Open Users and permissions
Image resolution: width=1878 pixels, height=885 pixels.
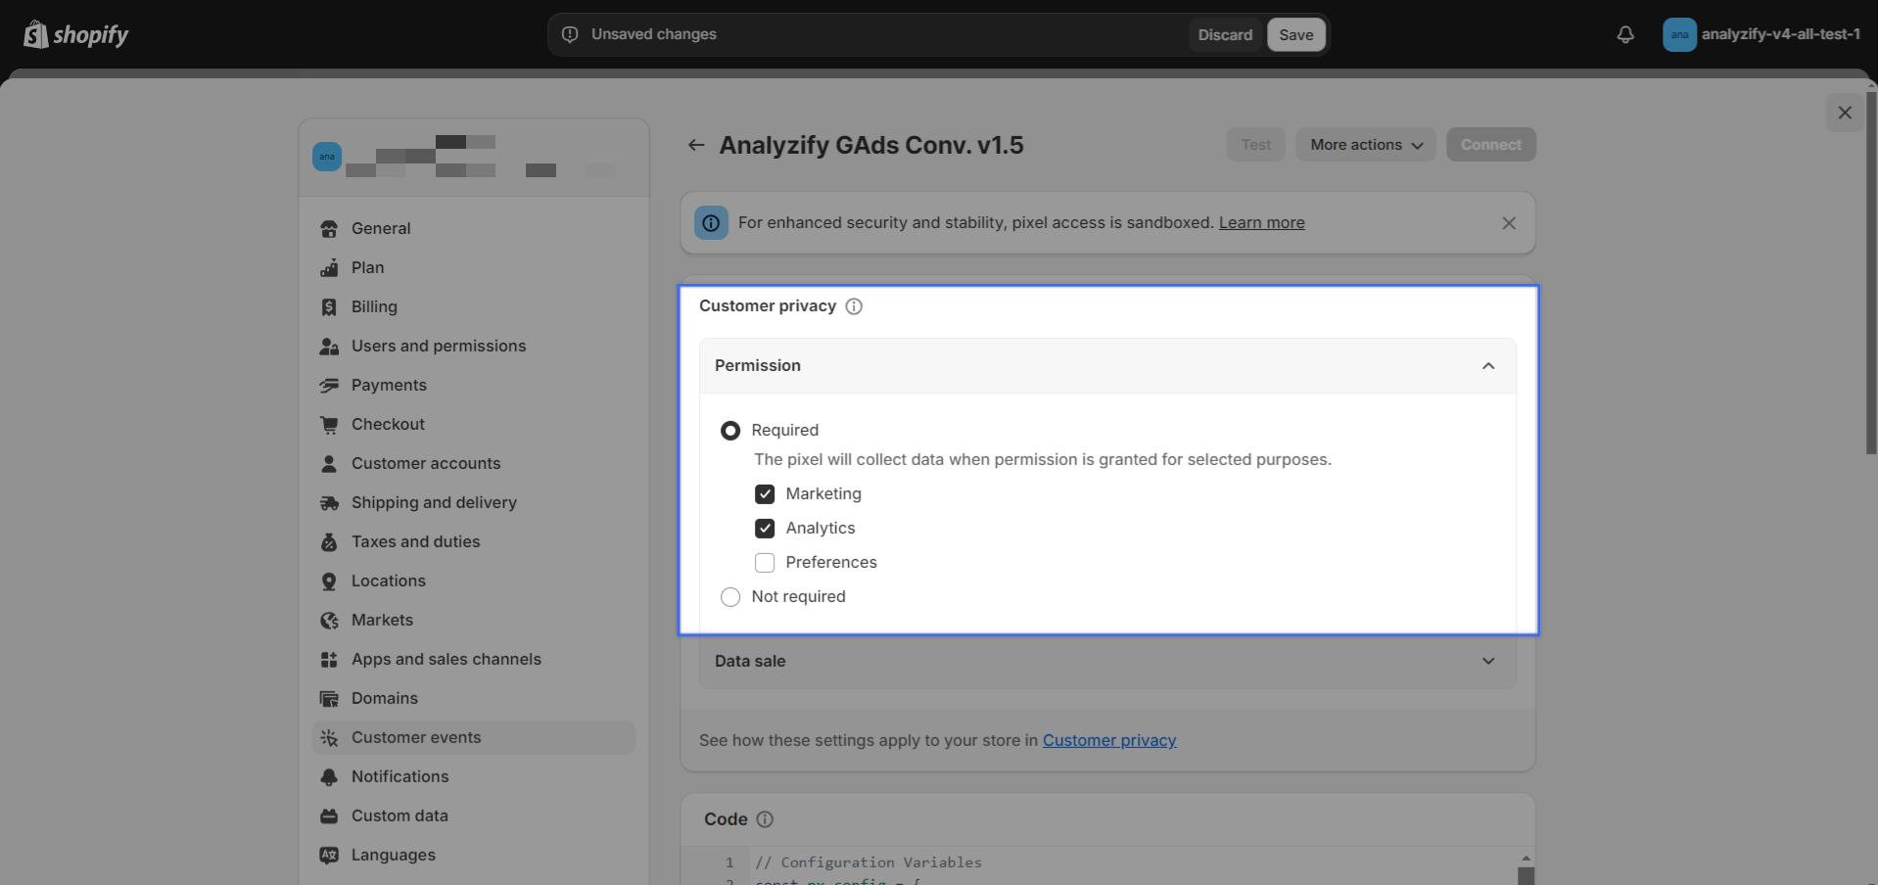(x=474, y=346)
